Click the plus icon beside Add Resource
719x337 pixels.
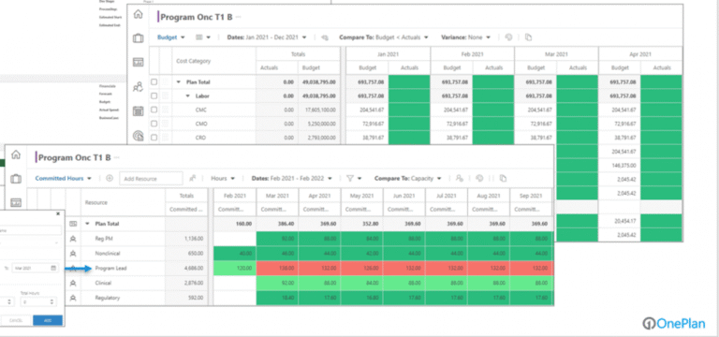(x=110, y=179)
